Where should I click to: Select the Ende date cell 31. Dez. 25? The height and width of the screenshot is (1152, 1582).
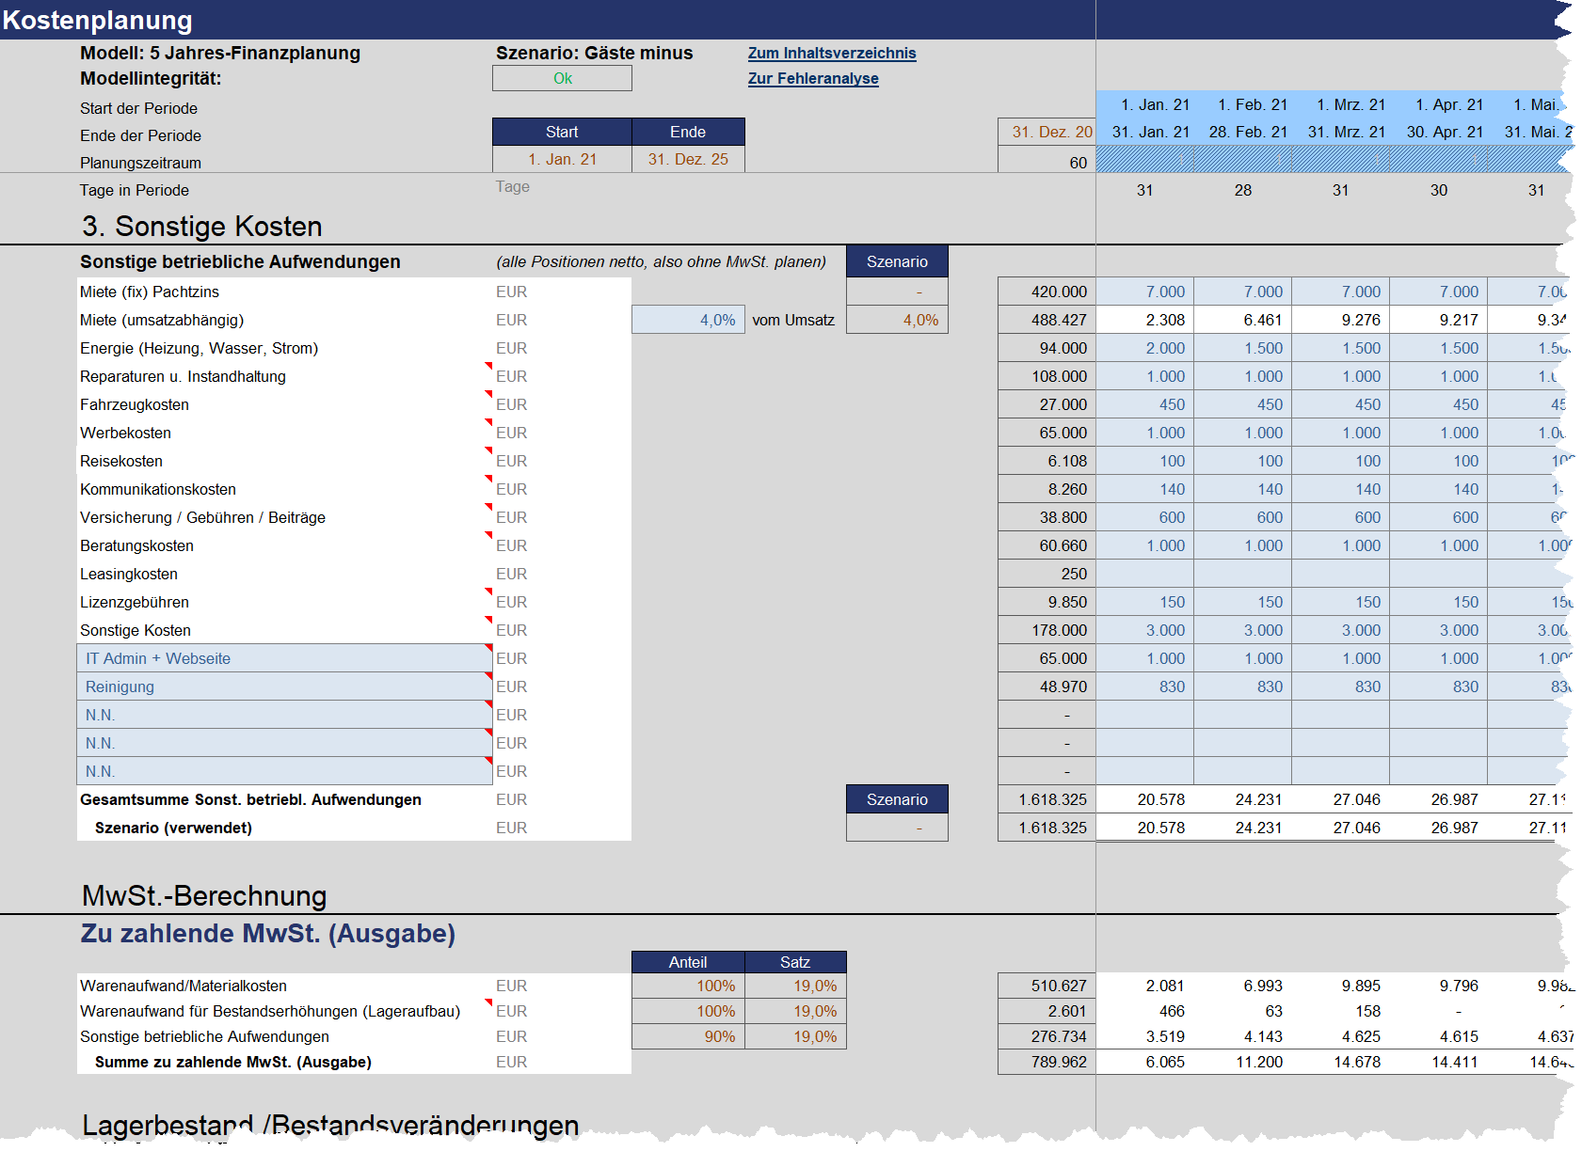687,160
